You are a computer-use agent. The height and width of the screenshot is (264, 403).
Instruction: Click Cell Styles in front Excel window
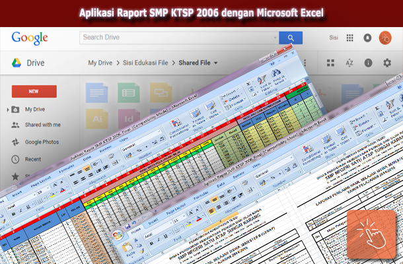[342, 136]
